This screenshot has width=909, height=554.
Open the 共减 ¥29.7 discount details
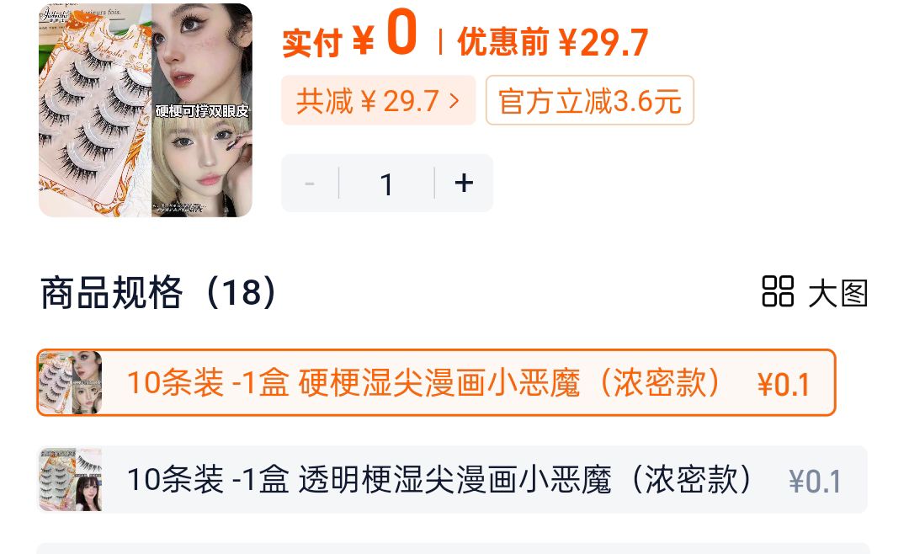[x=378, y=100]
